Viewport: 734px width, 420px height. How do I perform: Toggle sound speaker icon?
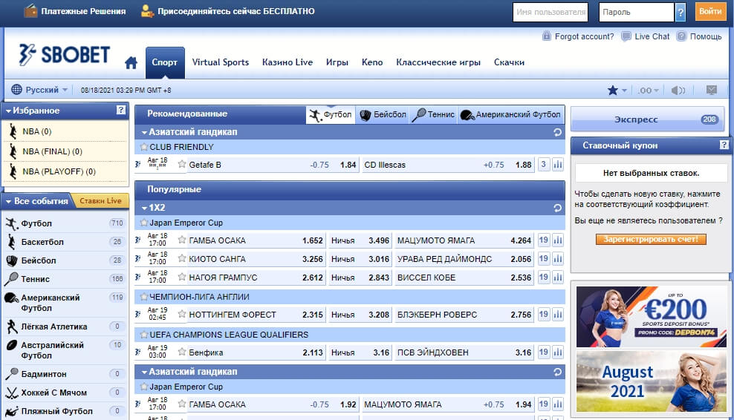coord(678,91)
